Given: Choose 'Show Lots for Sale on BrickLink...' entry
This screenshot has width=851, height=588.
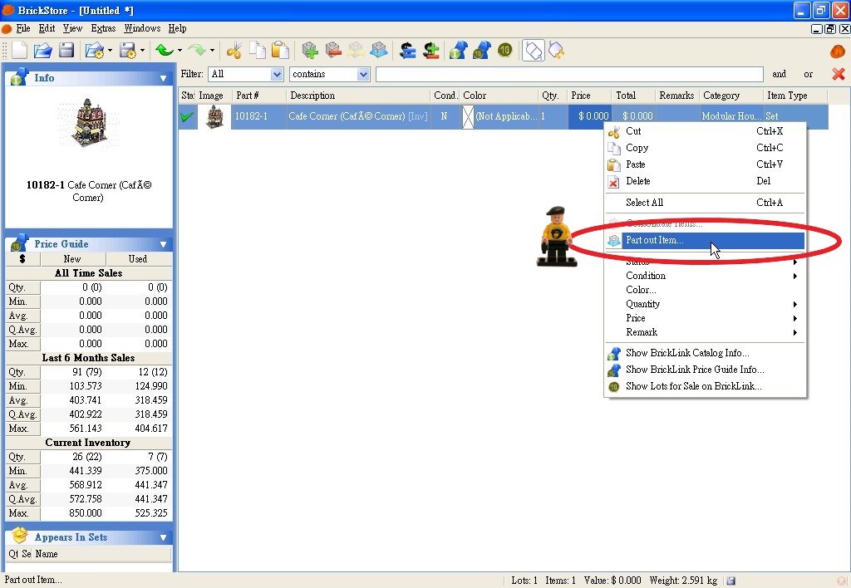Looking at the screenshot, I should (705, 386).
